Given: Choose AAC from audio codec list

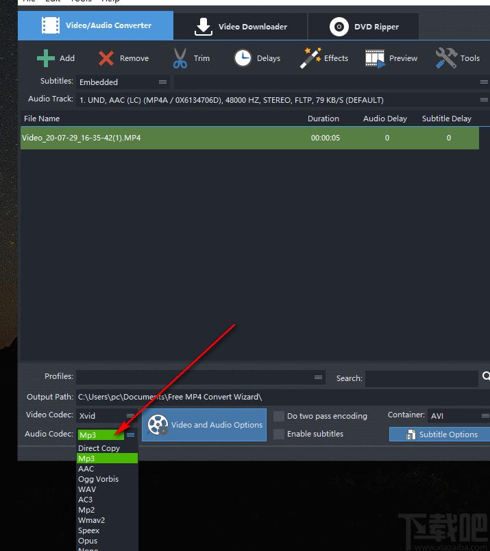Looking at the screenshot, I should pos(86,469).
